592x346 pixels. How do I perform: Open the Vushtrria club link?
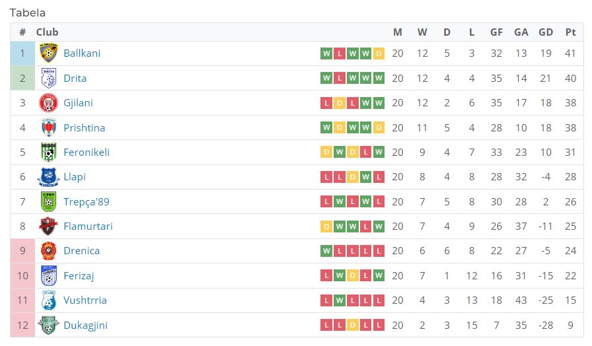[x=85, y=300]
